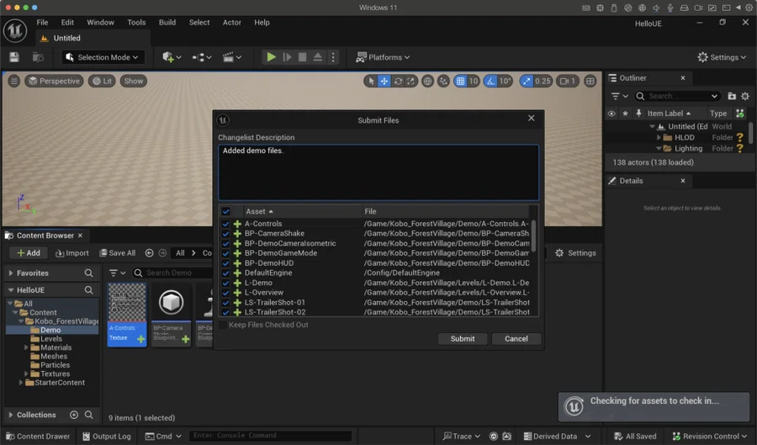Viewport: 757px width, 445px height.
Task: Uncheck the L-Overview file checkbox
Action: click(x=225, y=293)
